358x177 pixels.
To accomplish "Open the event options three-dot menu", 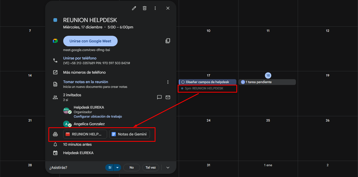I will pos(155,8).
